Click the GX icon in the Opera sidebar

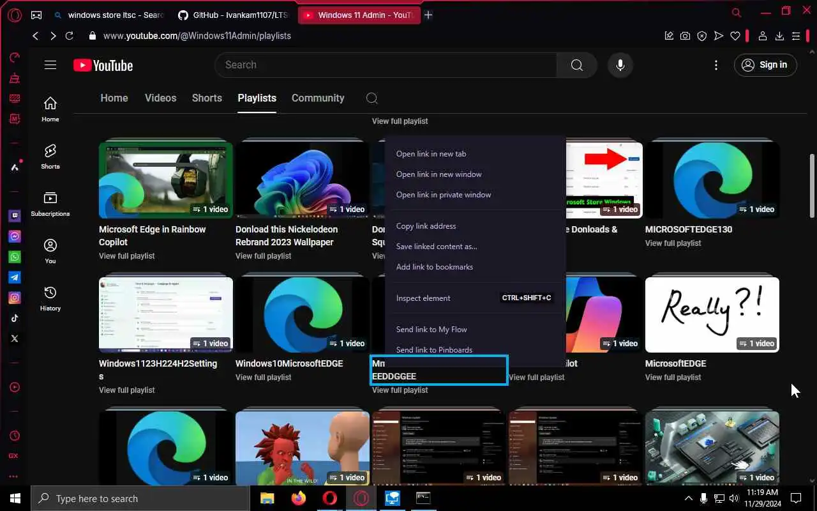(x=13, y=456)
